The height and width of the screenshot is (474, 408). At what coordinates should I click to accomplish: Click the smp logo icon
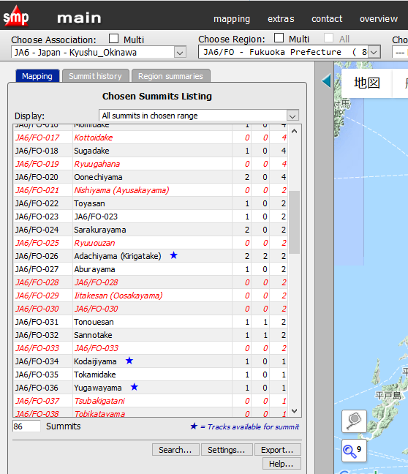16,16
